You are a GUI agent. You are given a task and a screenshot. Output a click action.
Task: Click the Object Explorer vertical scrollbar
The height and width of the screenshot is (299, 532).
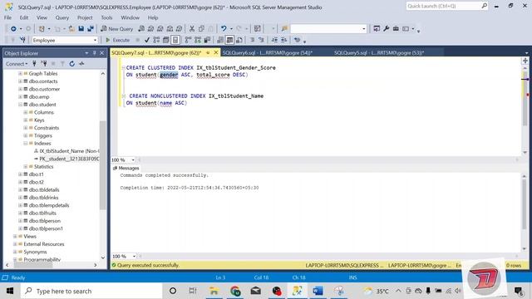pyautogui.click(x=103, y=166)
